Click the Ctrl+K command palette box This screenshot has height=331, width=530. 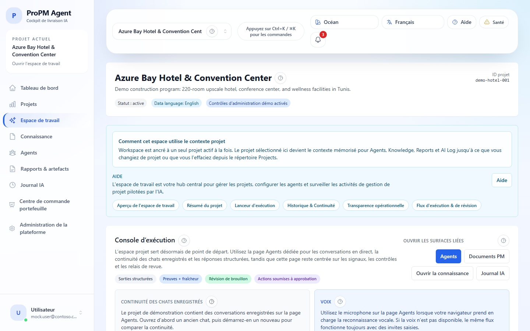coord(271,32)
